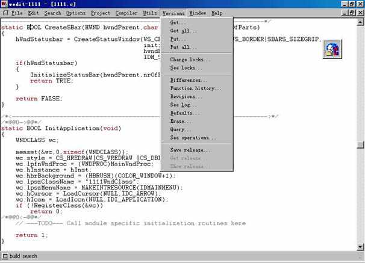Click the document icon left of File menu

(x=5, y=13)
